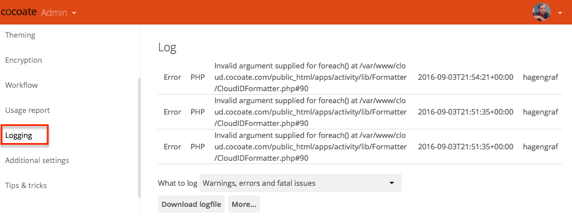This screenshot has width=572, height=216.
Task: Expand the user menu caret beside avatar
Action: [561, 13]
